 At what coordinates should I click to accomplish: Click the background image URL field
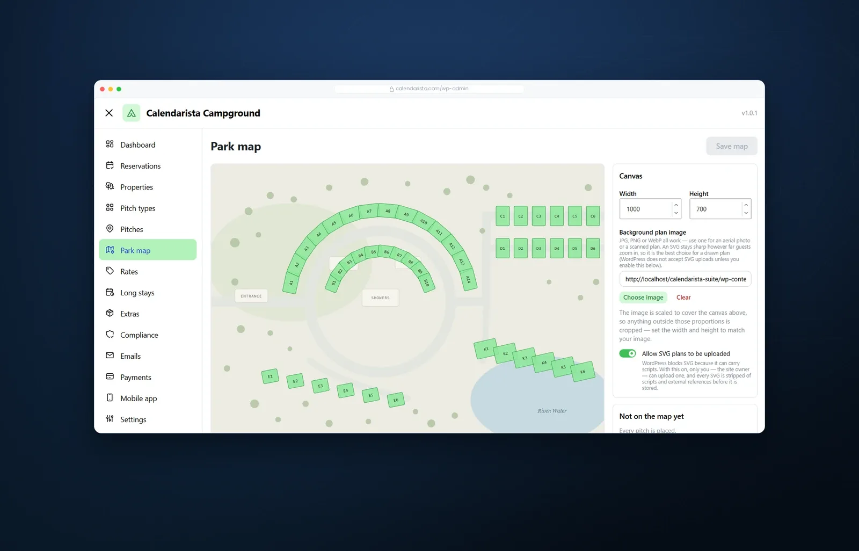[x=685, y=279]
